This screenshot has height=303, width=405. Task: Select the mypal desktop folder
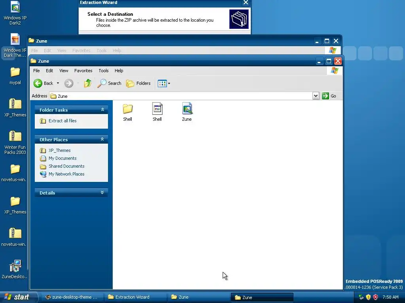click(x=15, y=76)
